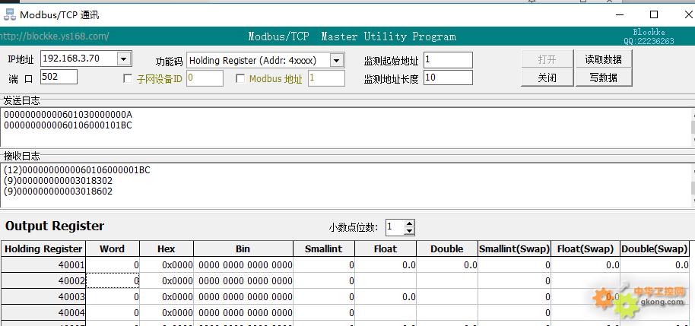Click the Modbus/TCP app icon in title bar
695x326 pixels.
(x=10, y=14)
